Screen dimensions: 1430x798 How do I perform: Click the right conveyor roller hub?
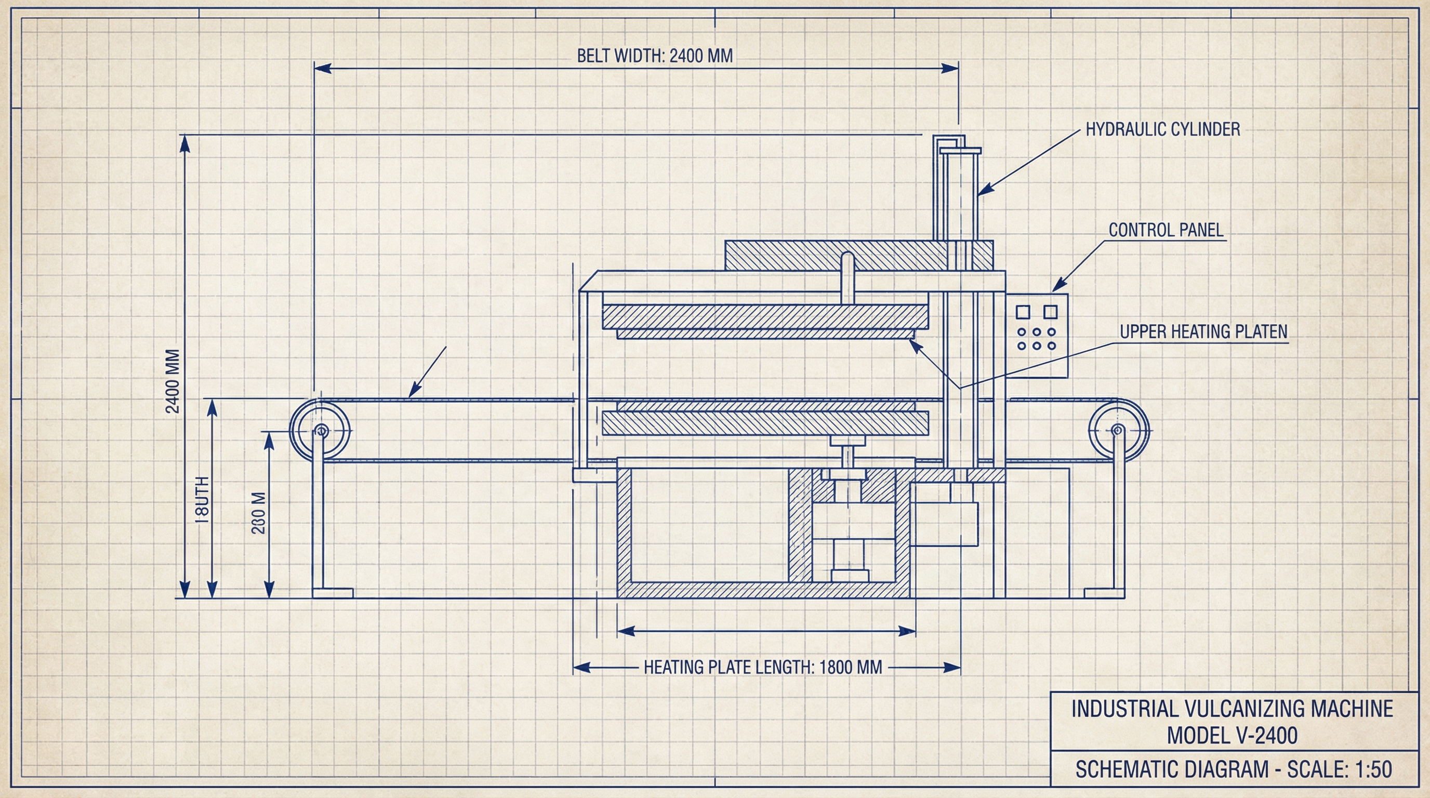tap(1118, 430)
